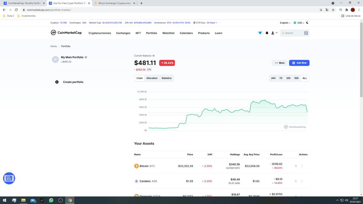This screenshot has width=363, height=204.
Task: Click the Cardano plus add-transaction icon
Action: 296,181
